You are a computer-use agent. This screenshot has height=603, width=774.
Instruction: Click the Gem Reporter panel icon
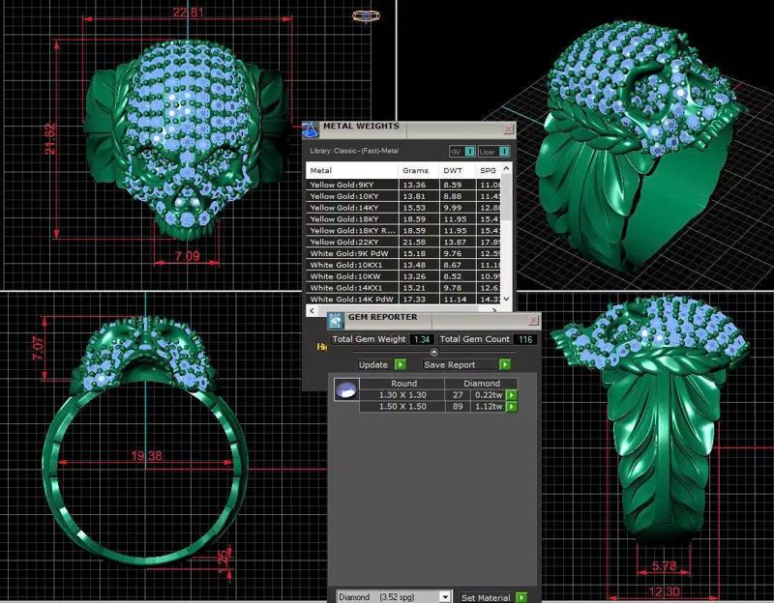335,320
